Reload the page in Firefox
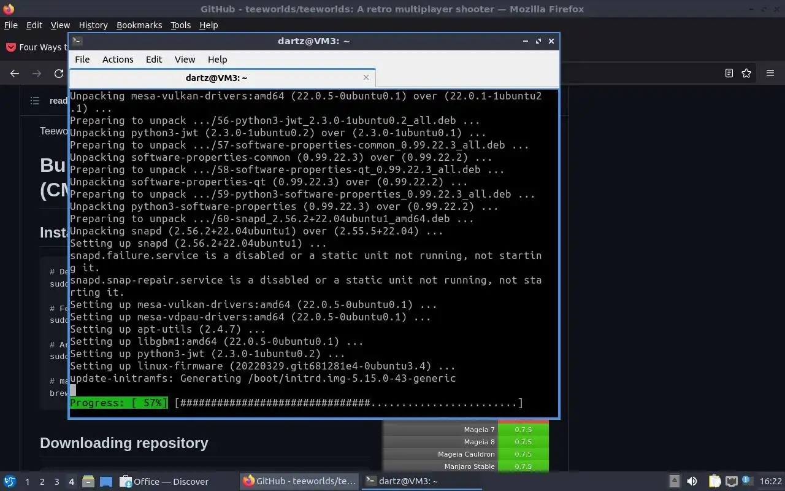785x491 pixels. 59,73
